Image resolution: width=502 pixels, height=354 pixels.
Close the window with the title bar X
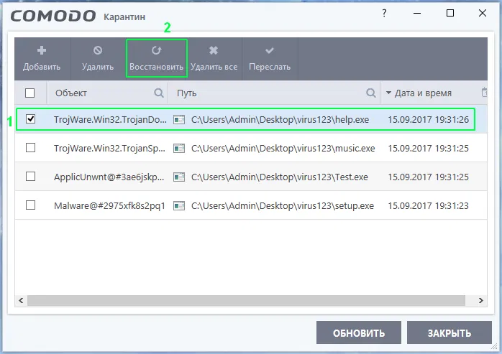pos(483,13)
